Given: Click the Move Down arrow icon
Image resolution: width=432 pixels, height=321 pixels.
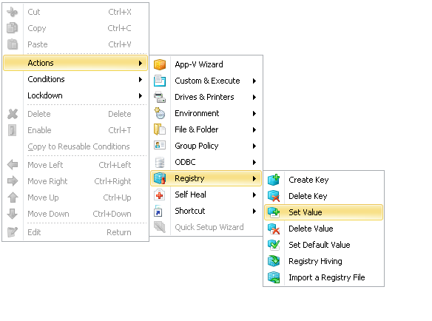Looking at the screenshot, I should tap(13, 214).
